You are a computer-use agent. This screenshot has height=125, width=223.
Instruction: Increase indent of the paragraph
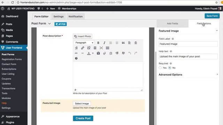123,53
